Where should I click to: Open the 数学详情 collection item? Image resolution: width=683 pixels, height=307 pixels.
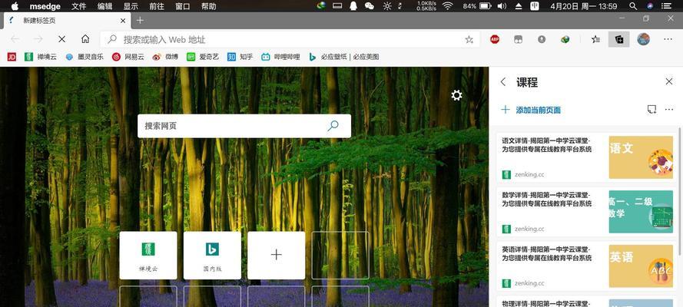pos(586,211)
